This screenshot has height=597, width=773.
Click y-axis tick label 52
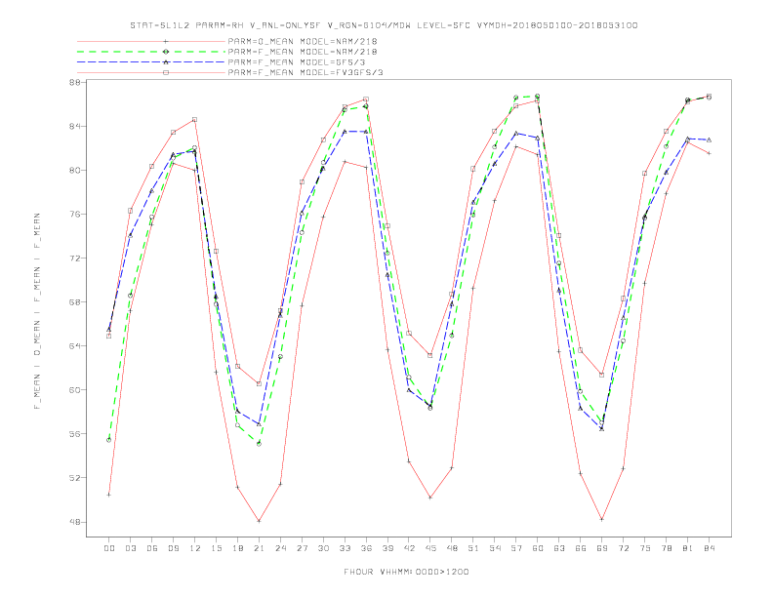click(x=75, y=477)
